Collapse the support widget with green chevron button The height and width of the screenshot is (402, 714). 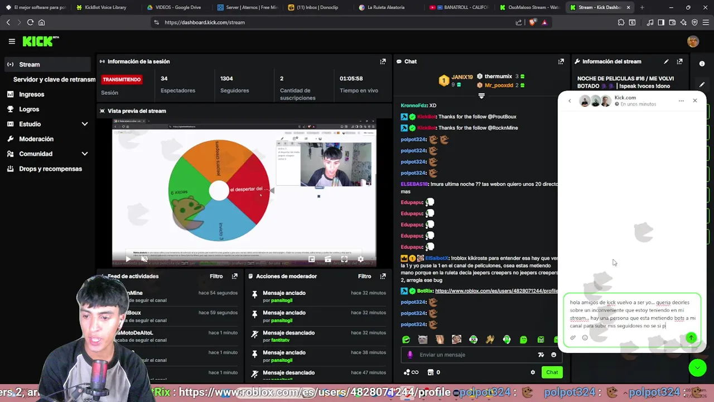coord(697,367)
